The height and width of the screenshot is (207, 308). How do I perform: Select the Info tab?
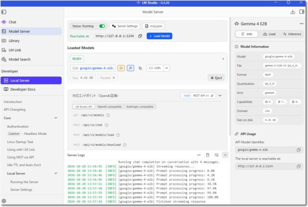[x=246, y=34]
